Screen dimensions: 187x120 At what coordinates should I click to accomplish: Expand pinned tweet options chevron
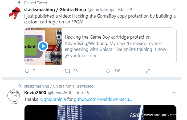coord(174,9)
